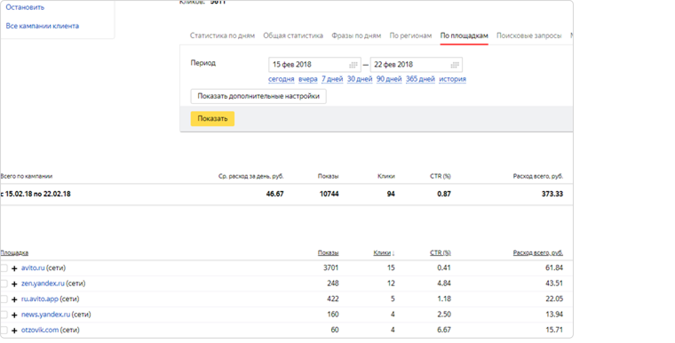The width and height of the screenshot is (675, 343).
Task: Select the ru.avito.app row checkbox
Action: 4,299
